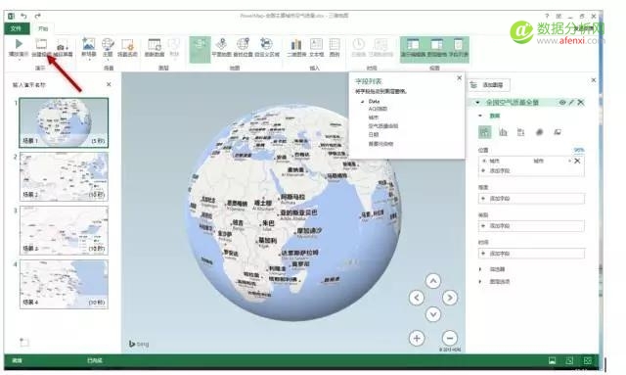Screen dimensions: 626x375
Task: Toggle Tour Editor (演示编辑器) pane button
Action: pos(413,48)
